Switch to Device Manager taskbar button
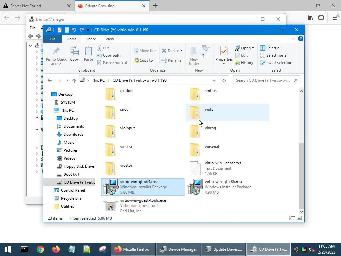Viewport: 341px width, 256px height. click(x=178, y=249)
